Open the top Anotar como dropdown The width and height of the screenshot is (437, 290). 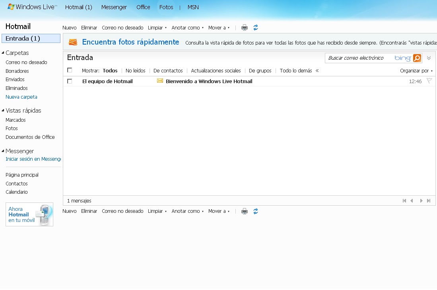click(188, 28)
